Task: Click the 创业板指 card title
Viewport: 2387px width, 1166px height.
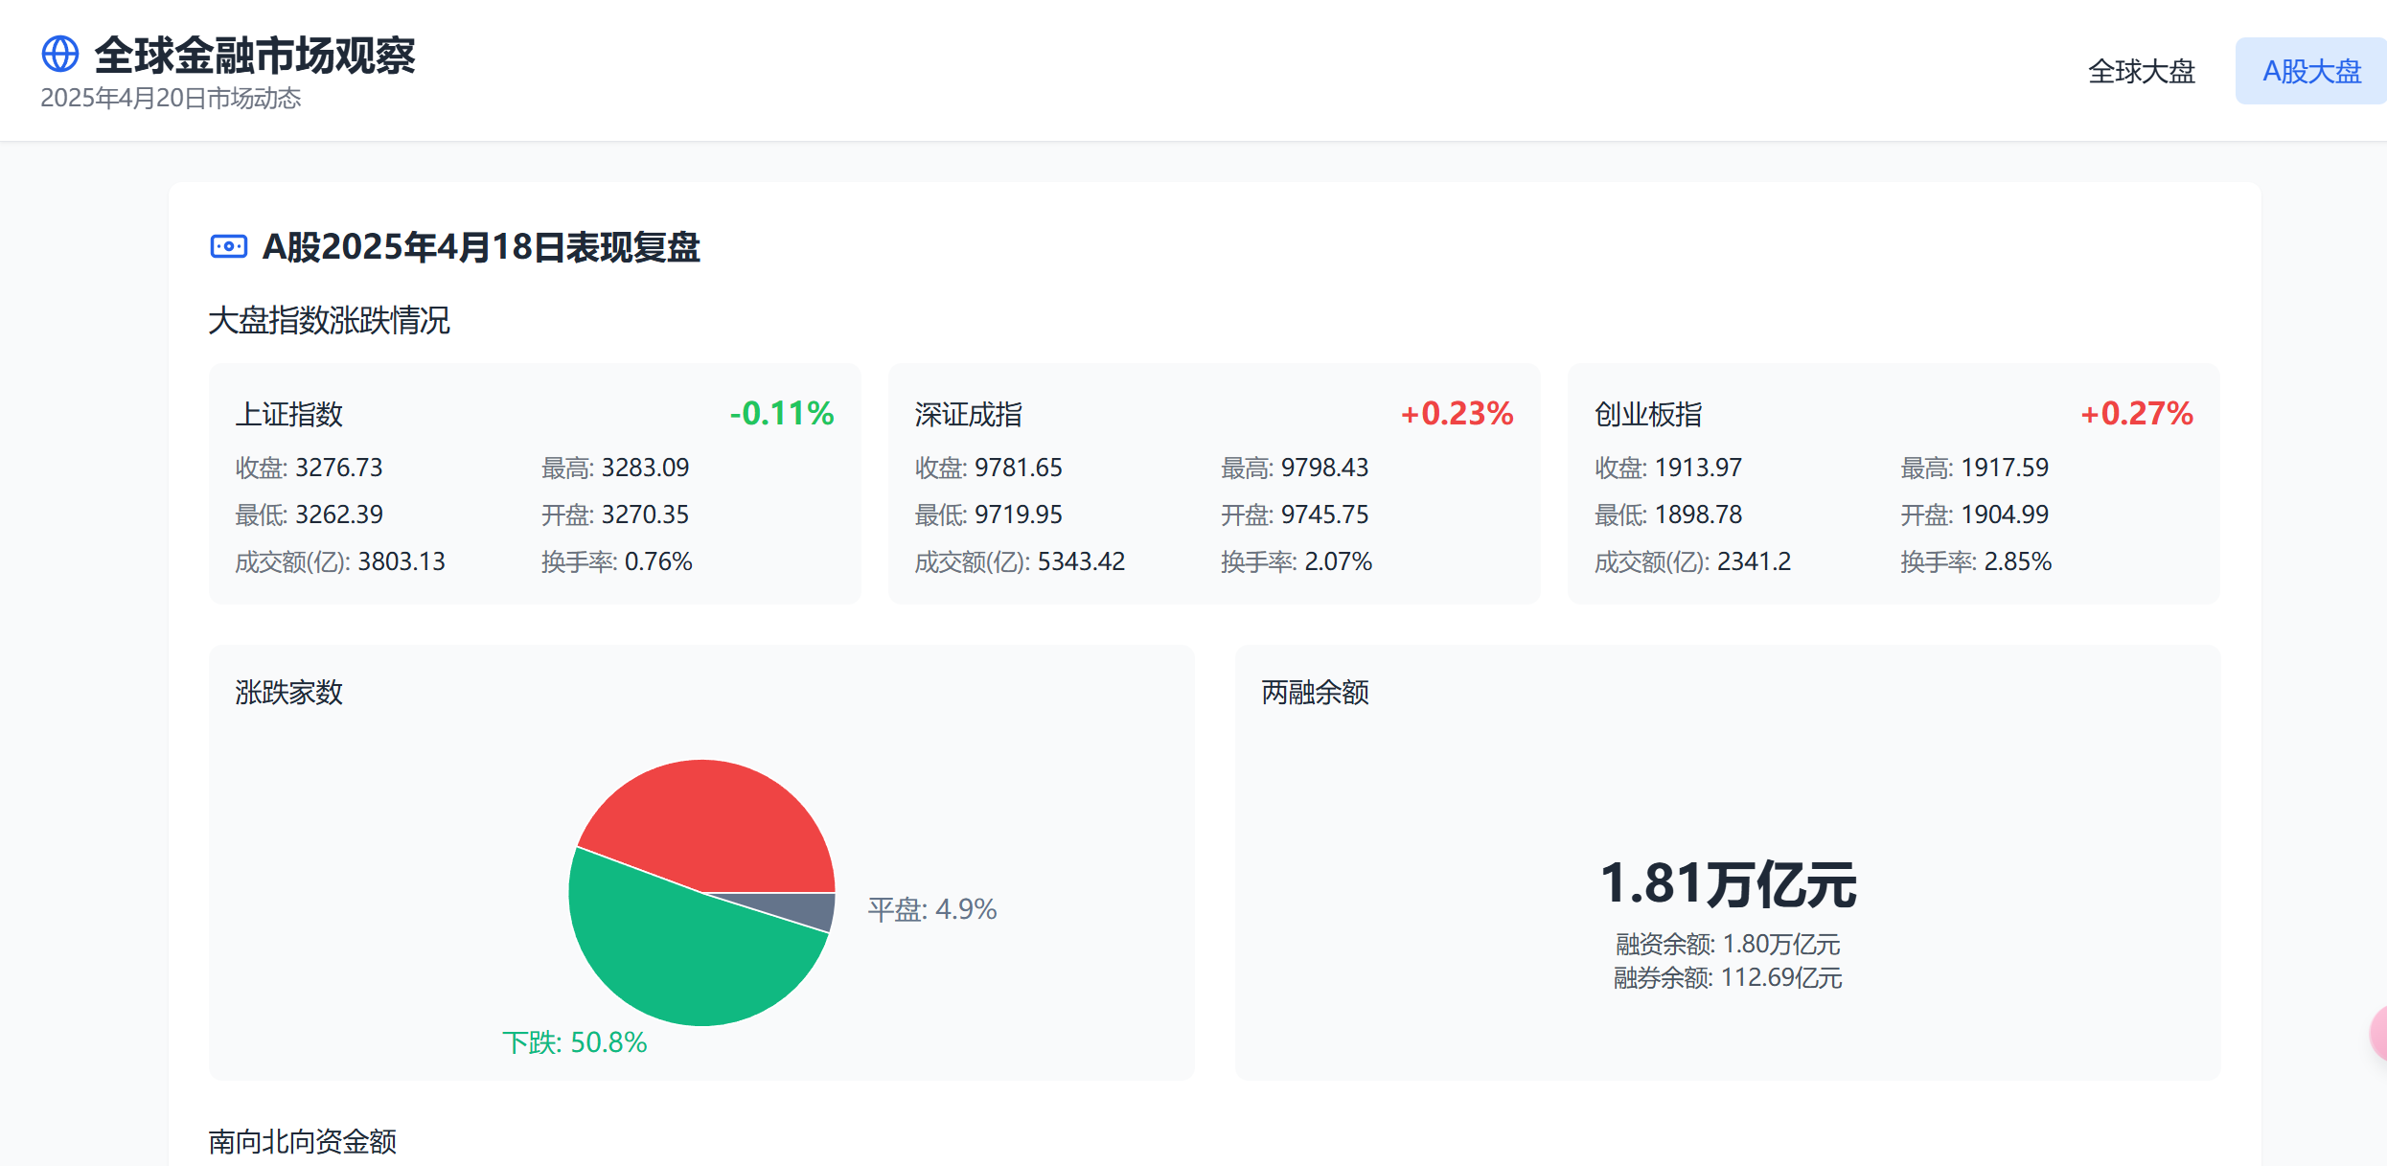Action: [x=1647, y=414]
